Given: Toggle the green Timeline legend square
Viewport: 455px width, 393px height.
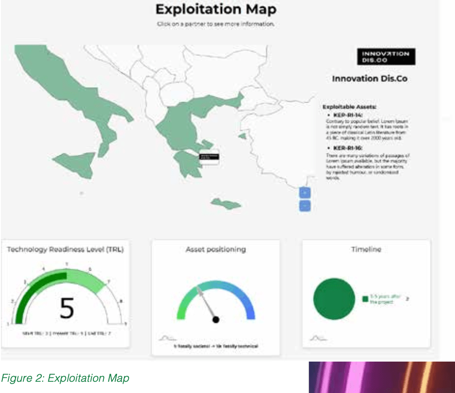Looking at the screenshot, I should [x=365, y=299].
